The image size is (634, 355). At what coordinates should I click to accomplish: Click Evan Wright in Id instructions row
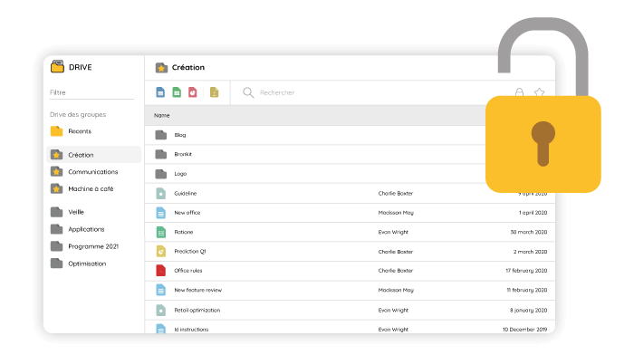(x=393, y=330)
